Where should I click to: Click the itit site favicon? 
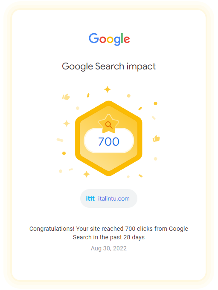click(90, 198)
